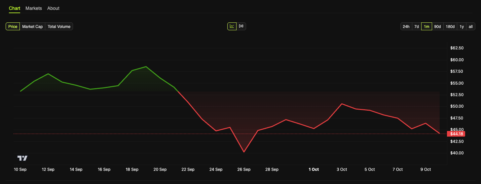This screenshot has height=184, width=481.
Task: Select the Price data toggle
Action: point(13,27)
